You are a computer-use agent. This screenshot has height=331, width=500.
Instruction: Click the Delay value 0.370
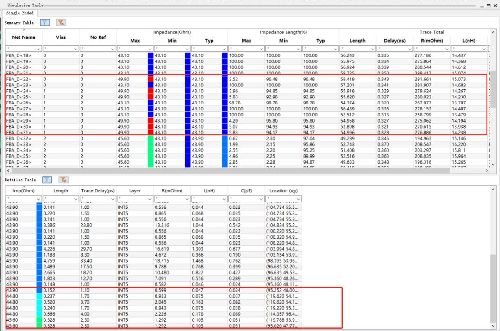click(x=383, y=145)
